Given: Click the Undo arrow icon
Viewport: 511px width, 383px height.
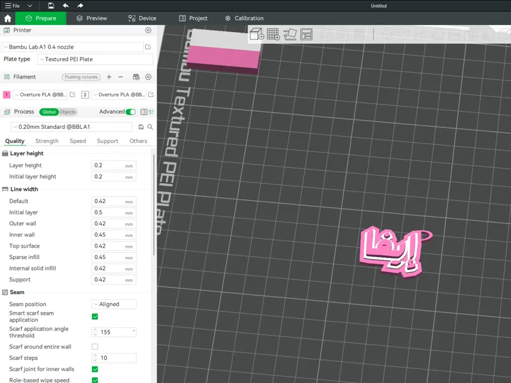Looking at the screenshot, I should pyautogui.click(x=66, y=6).
